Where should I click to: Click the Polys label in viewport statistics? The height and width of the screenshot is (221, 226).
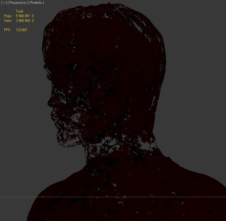(x=8, y=16)
